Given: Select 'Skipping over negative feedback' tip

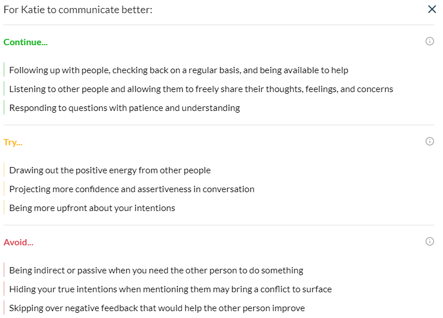Looking at the screenshot, I should [x=156, y=308].
